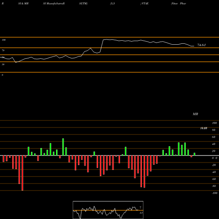
Task: Click the tallest green MR histogram bar
Action: click(63, 147)
